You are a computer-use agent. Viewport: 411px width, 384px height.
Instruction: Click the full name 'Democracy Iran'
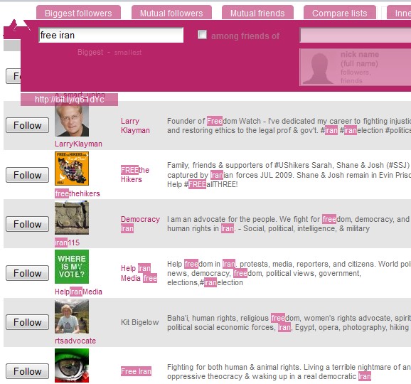[x=140, y=224]
